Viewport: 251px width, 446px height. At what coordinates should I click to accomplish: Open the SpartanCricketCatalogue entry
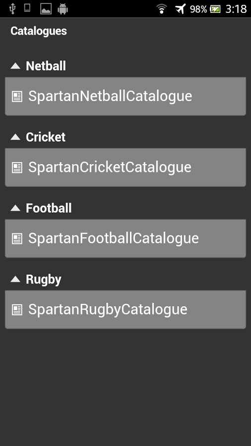click(x=125, y=167)
